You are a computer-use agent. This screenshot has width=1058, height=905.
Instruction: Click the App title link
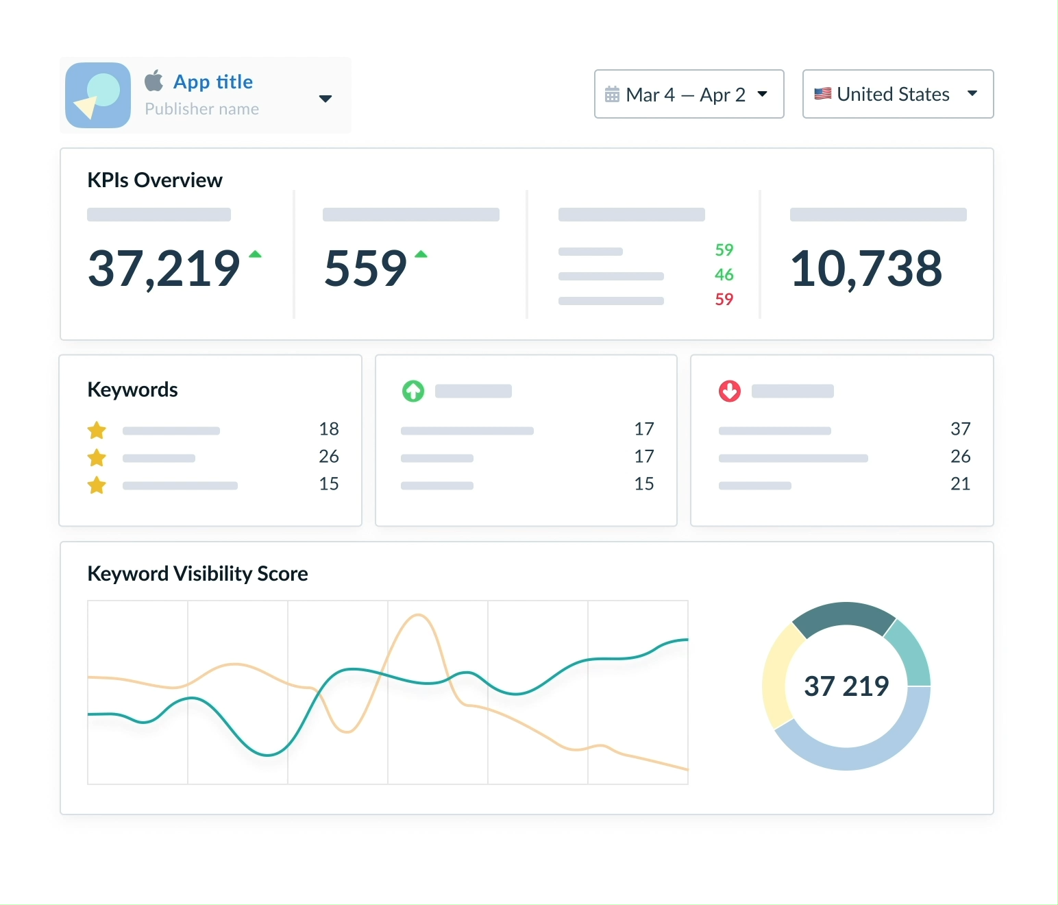(213, 82)
